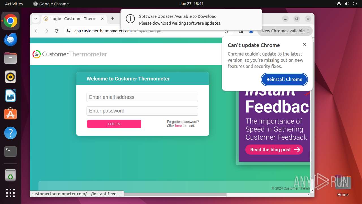The image size is (362, 204).
Task: Click the Chrome back arrow
Action: pos(36,31)
